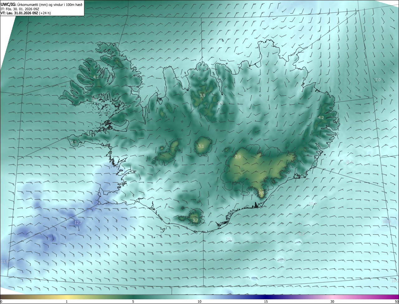Click the 12.7 value in the southwest sea
Screen dimensions: 399x304
pos(78,223)
